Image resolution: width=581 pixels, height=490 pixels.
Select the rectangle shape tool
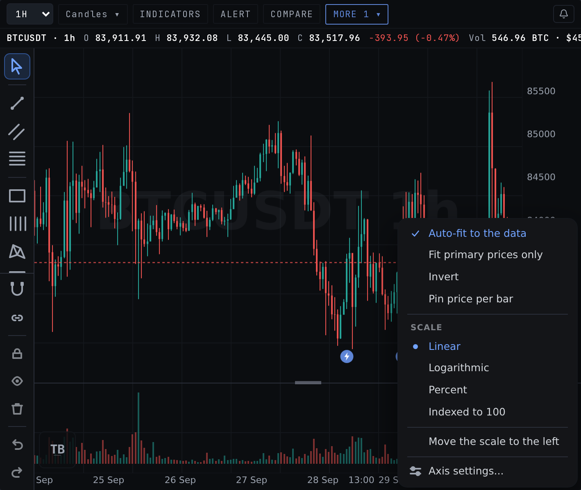(x=17, y=196)
